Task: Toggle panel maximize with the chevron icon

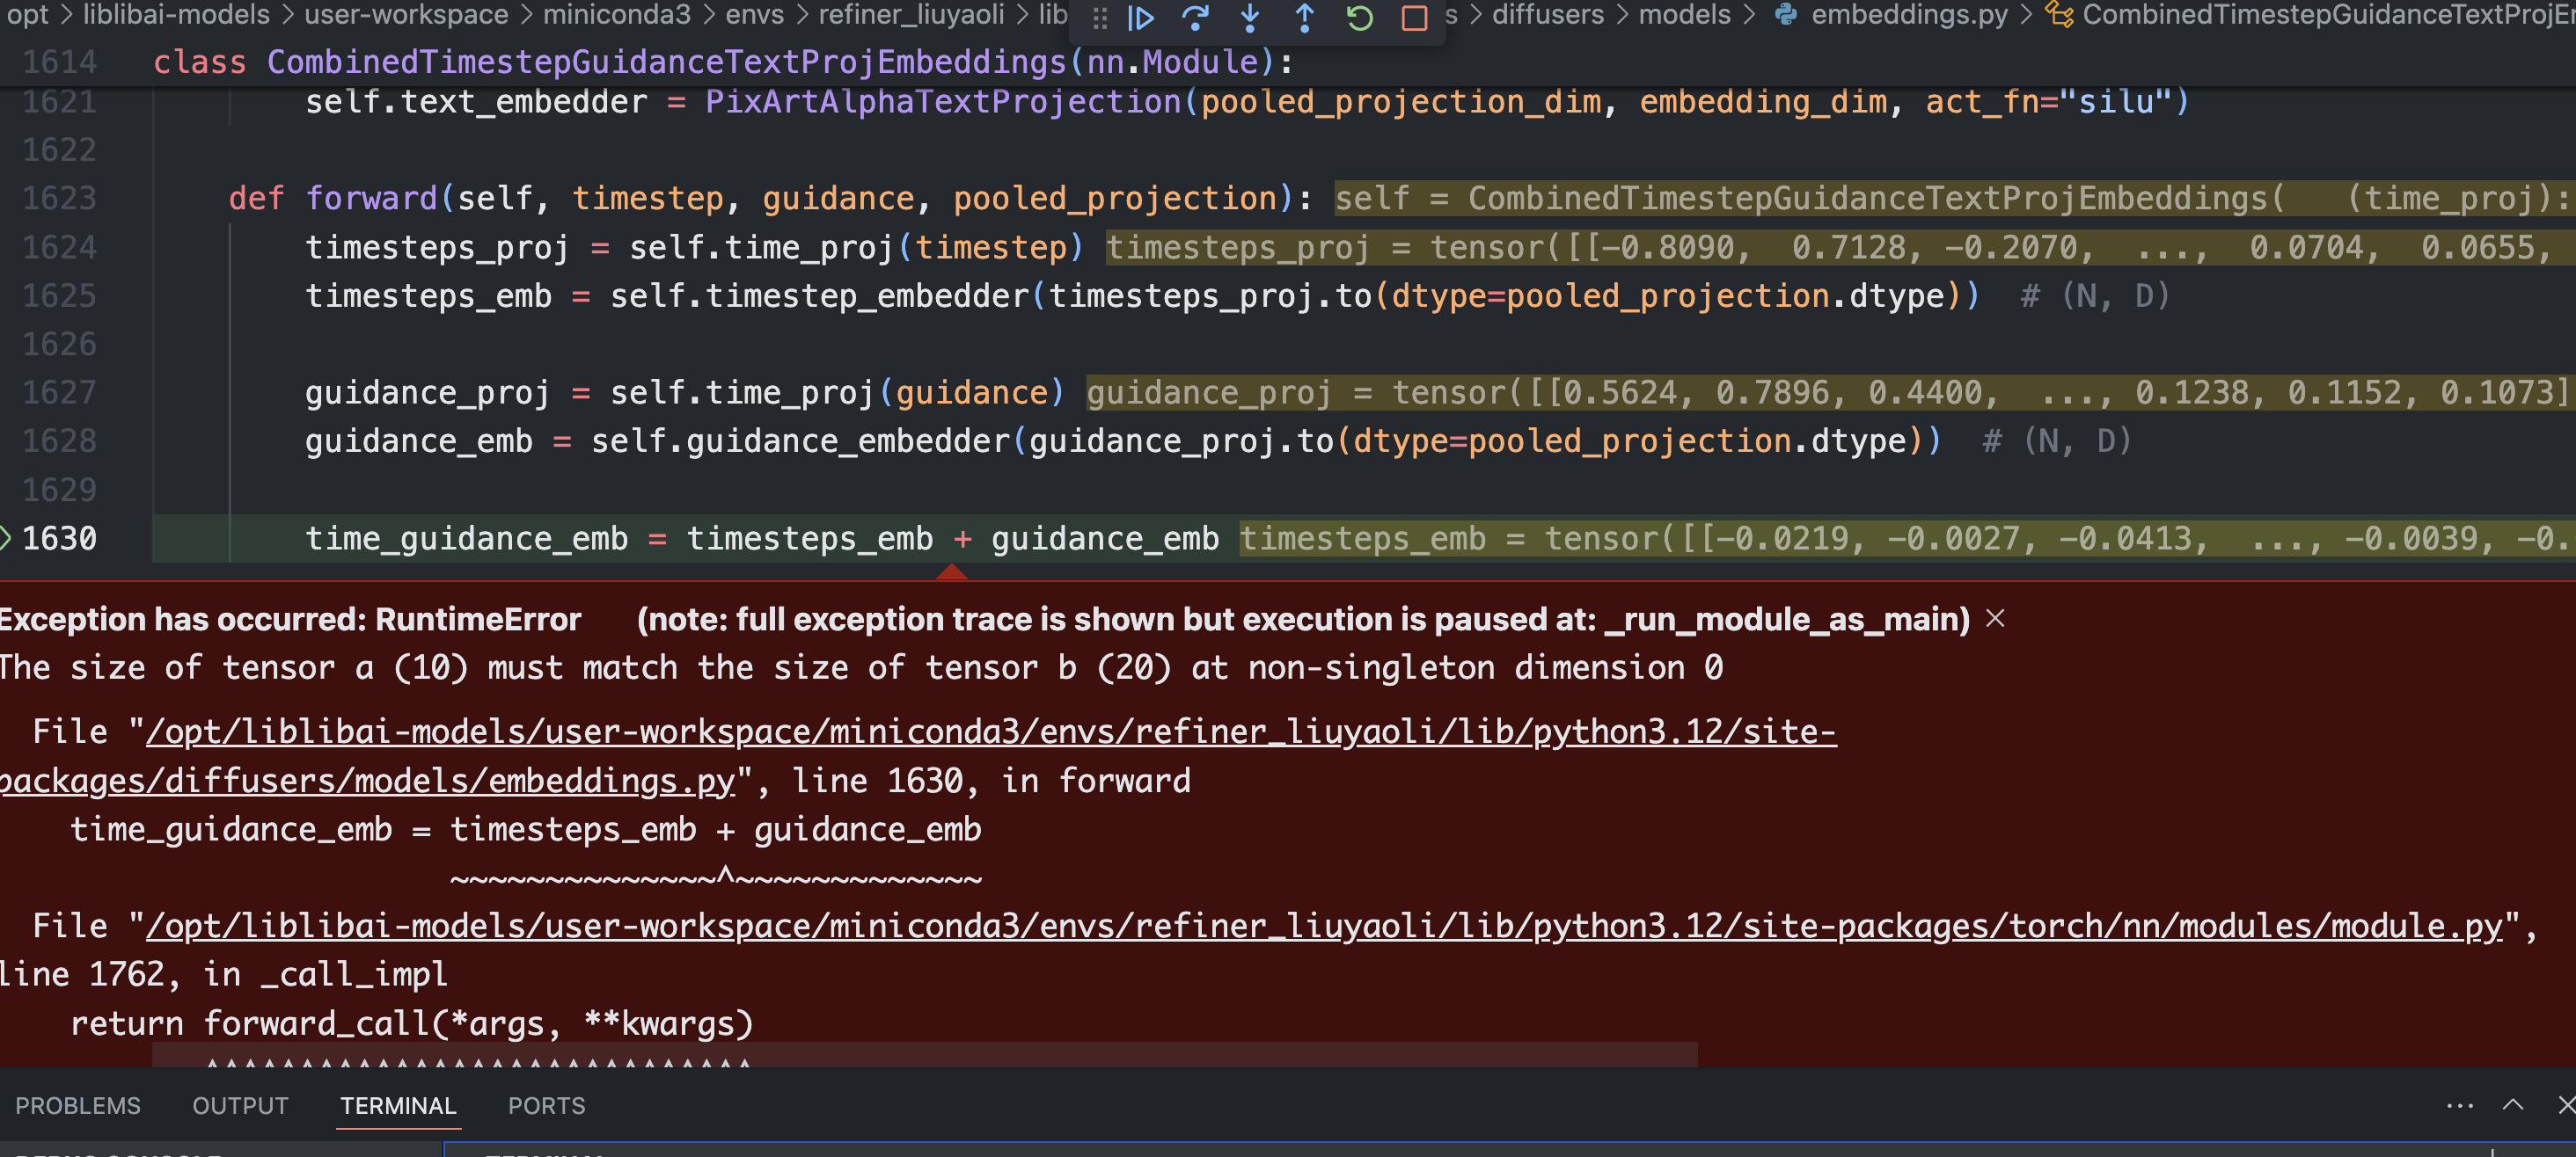Action: 2512,1105
